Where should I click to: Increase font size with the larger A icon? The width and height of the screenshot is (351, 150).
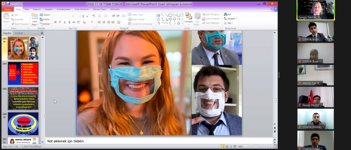tap(83, 16)
